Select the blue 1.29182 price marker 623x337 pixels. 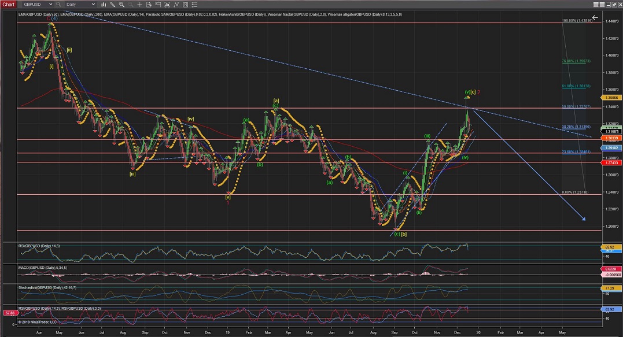(x=611, y=147)
